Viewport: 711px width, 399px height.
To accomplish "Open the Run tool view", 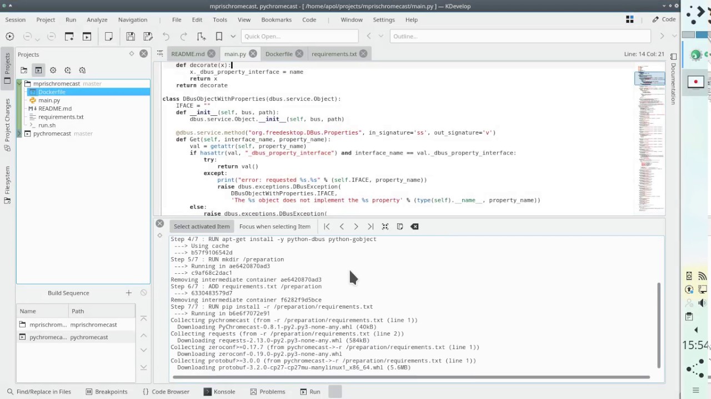I will 310,391.
